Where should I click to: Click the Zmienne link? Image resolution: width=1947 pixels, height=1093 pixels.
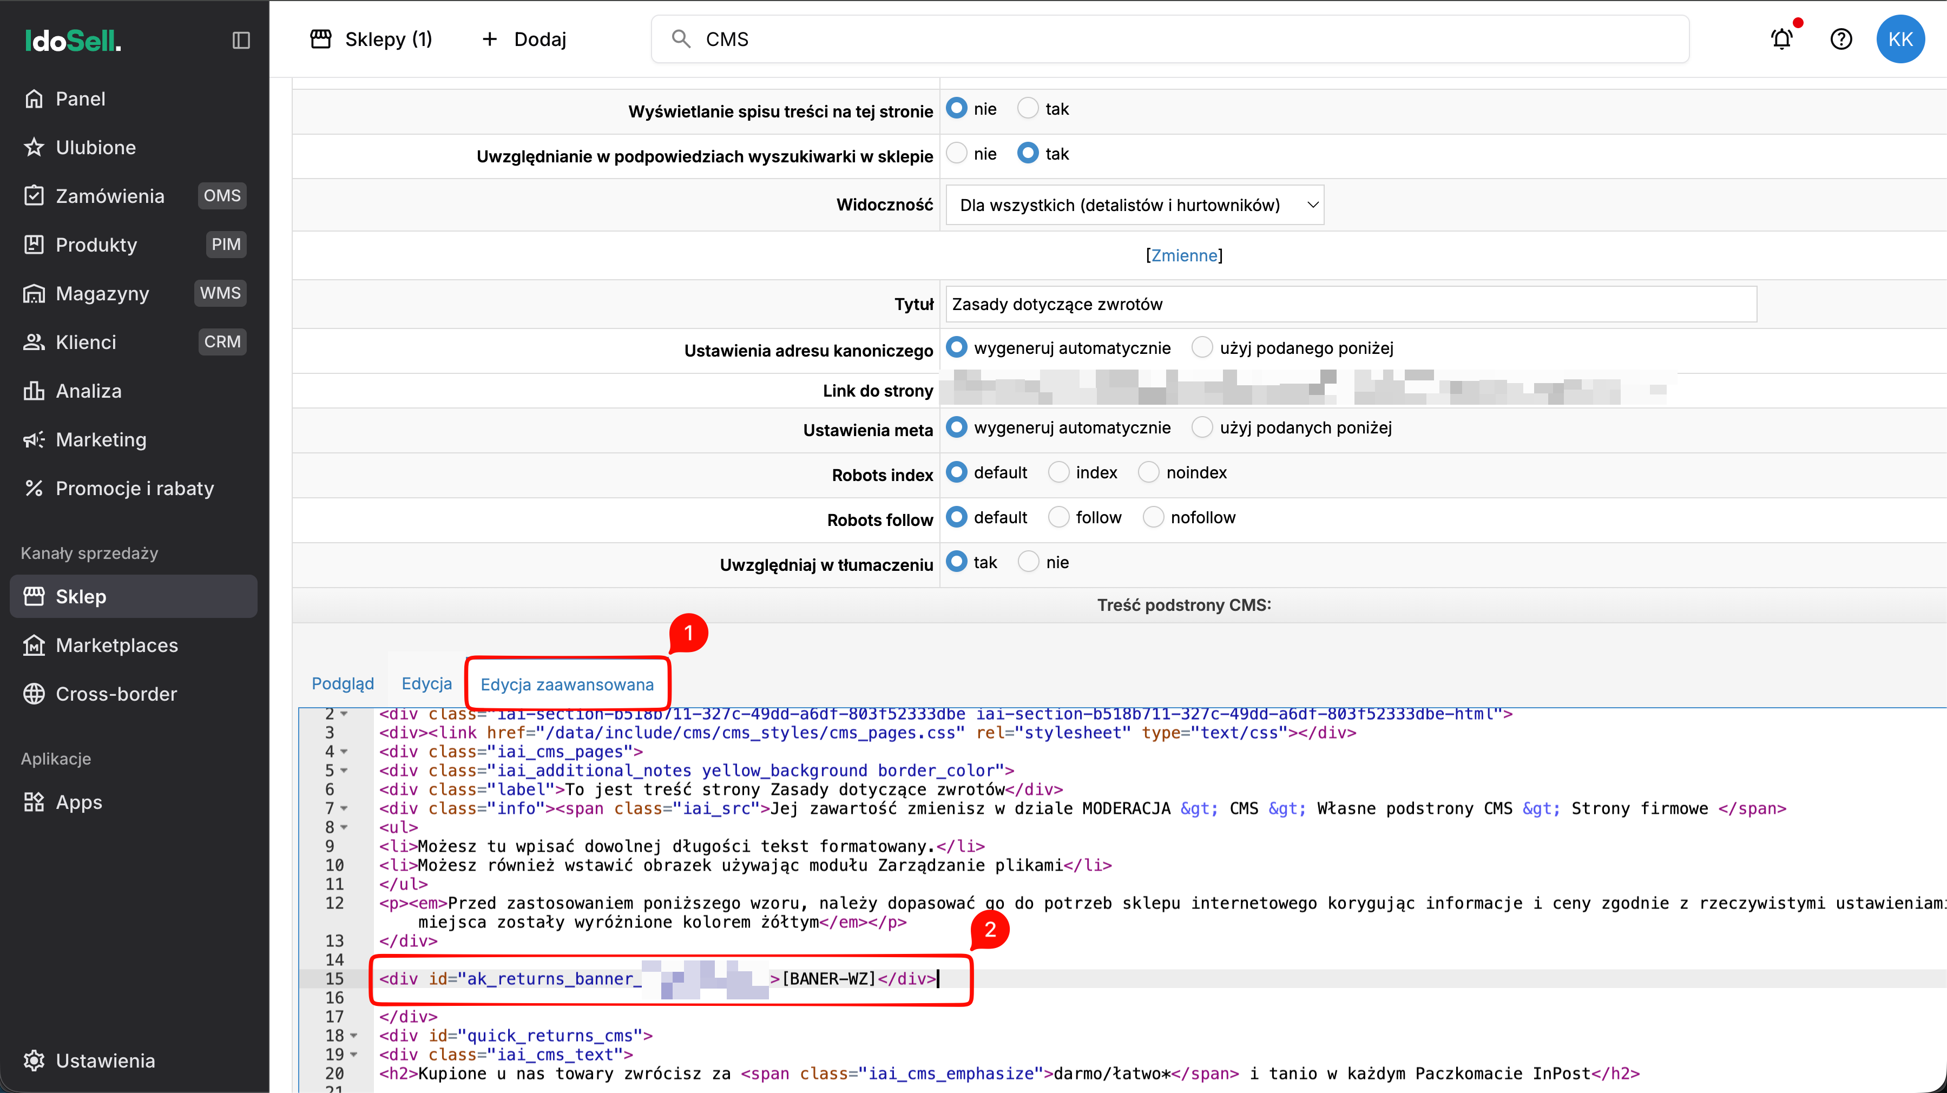[x=1185, y=255]
